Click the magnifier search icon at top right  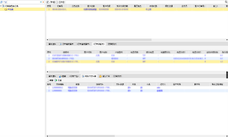pyautogui.click(x=226, y=2)
